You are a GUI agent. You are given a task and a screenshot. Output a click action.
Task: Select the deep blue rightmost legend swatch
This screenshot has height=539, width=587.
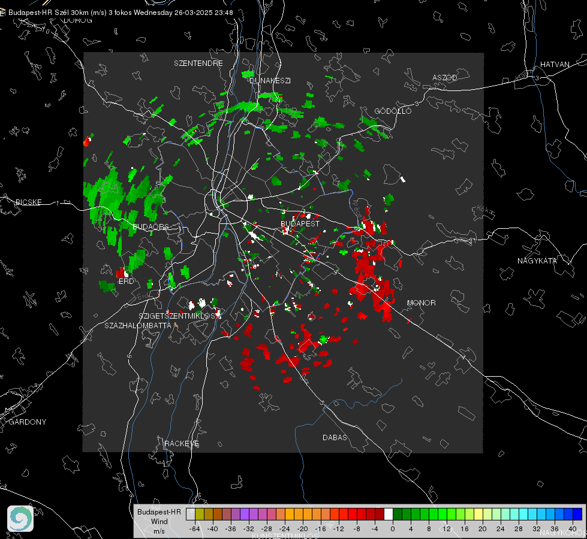577,514
